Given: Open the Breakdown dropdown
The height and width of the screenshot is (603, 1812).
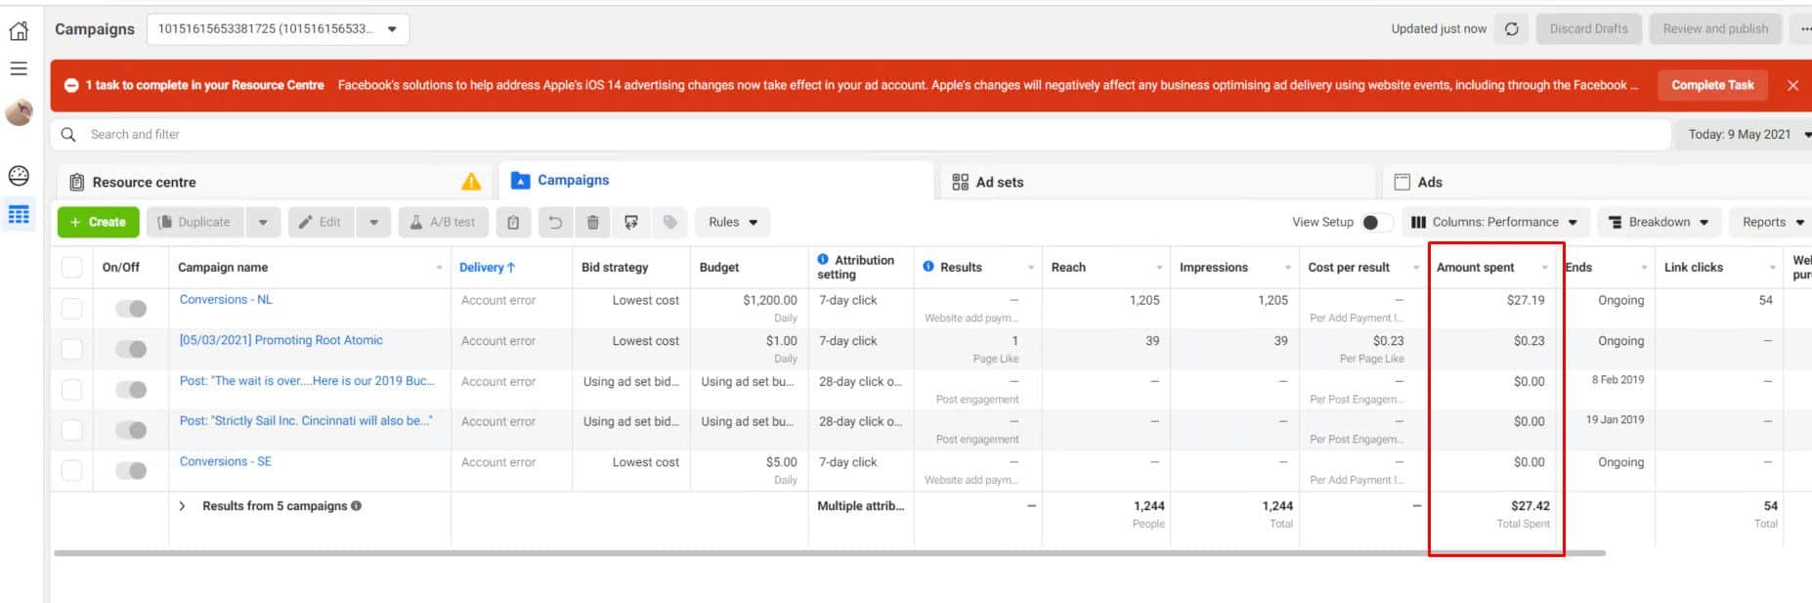Looking at the screenshot, I should coord(1658,223).
